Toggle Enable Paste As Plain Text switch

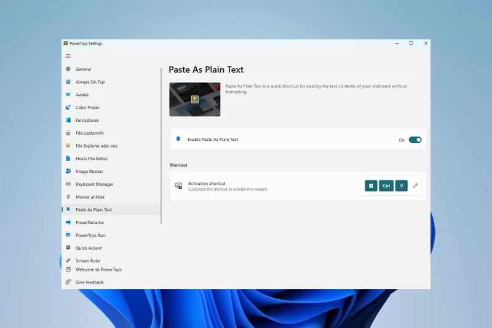pos(415,140)
